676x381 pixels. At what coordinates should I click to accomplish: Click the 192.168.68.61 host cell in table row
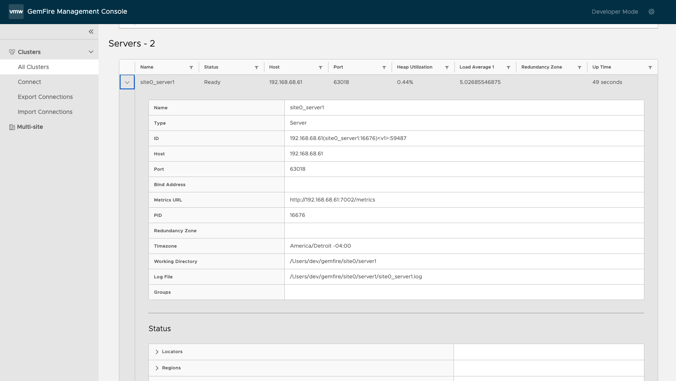tap(286, 82)
